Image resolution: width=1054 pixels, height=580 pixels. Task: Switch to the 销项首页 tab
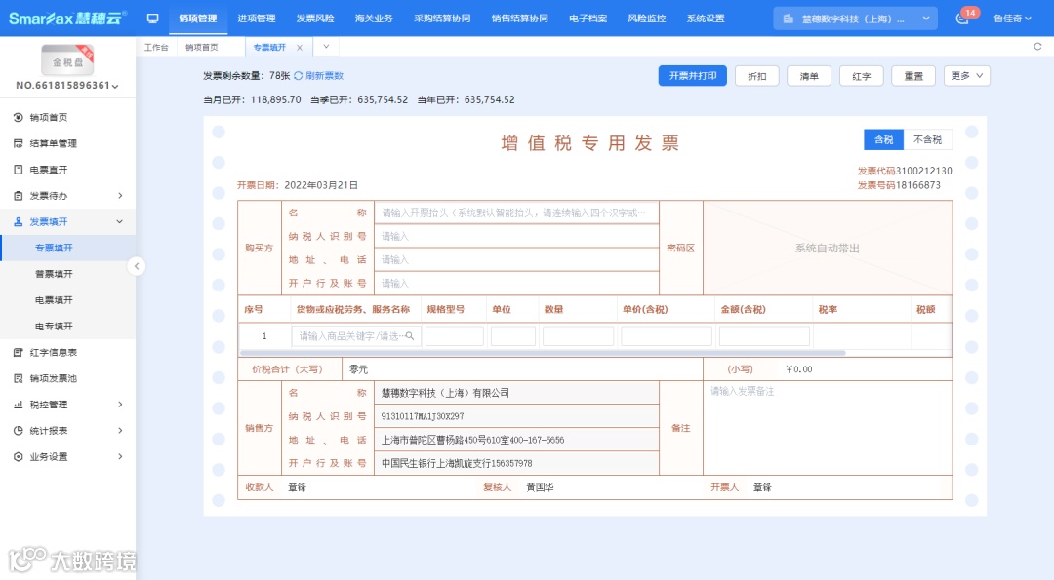point(202,48)
